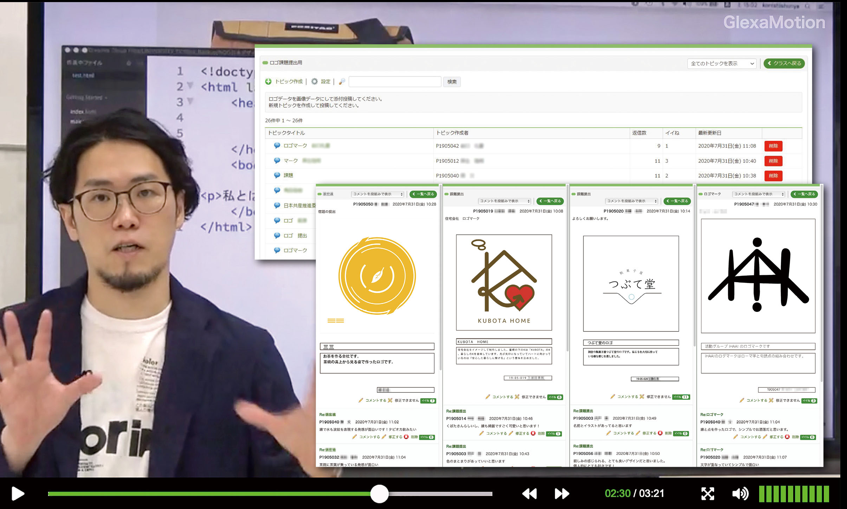Delete the P1905042 topic row
Image resolution: width=847 pixels, height=509 pixels.
click(x=773, y=146)
